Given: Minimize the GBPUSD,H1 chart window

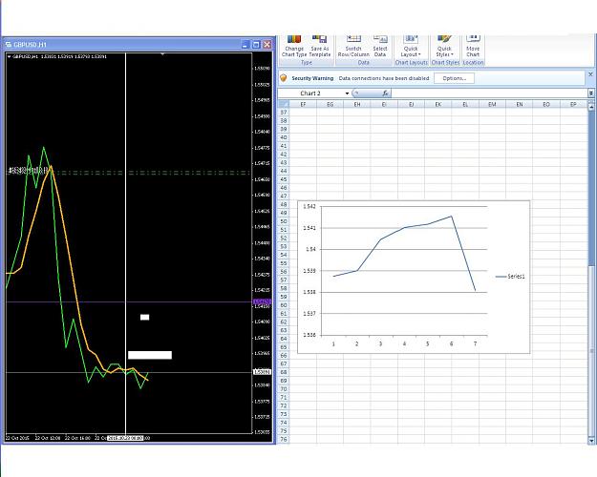Looking at the screenshot, I should coord(245,45).
